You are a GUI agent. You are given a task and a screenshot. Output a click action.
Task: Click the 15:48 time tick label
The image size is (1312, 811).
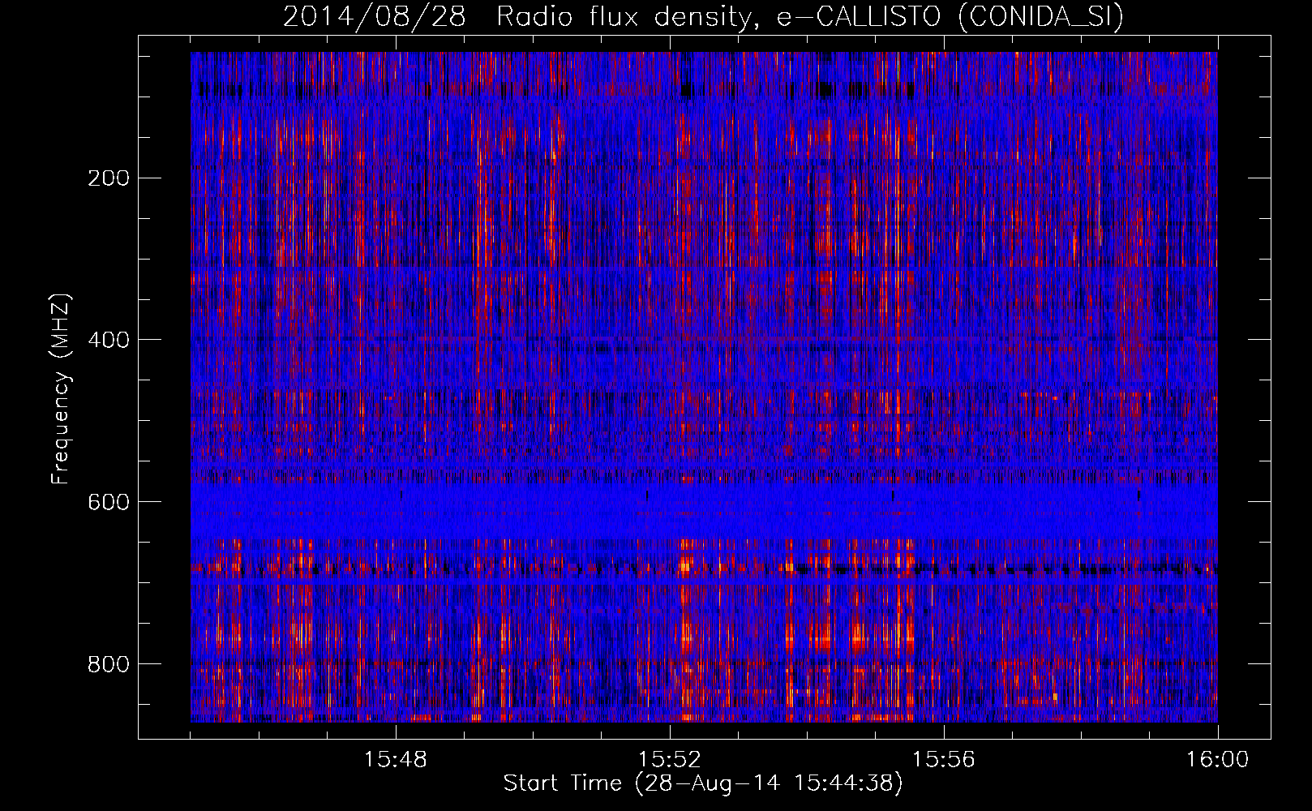tap(396, 760)
